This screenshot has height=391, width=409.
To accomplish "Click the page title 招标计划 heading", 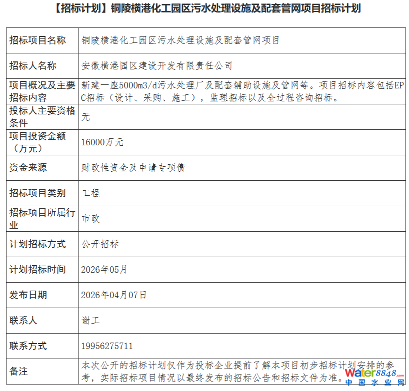I will click(x=207, y=8).
